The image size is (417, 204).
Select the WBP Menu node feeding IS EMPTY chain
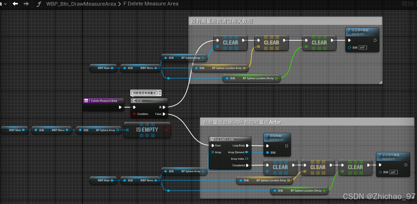click(x=52, y=130)
